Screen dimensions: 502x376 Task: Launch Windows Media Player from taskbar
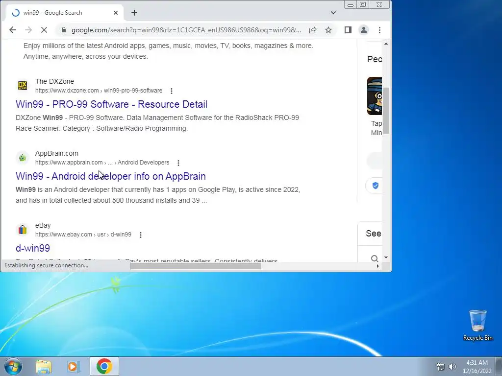pos(74,366)
